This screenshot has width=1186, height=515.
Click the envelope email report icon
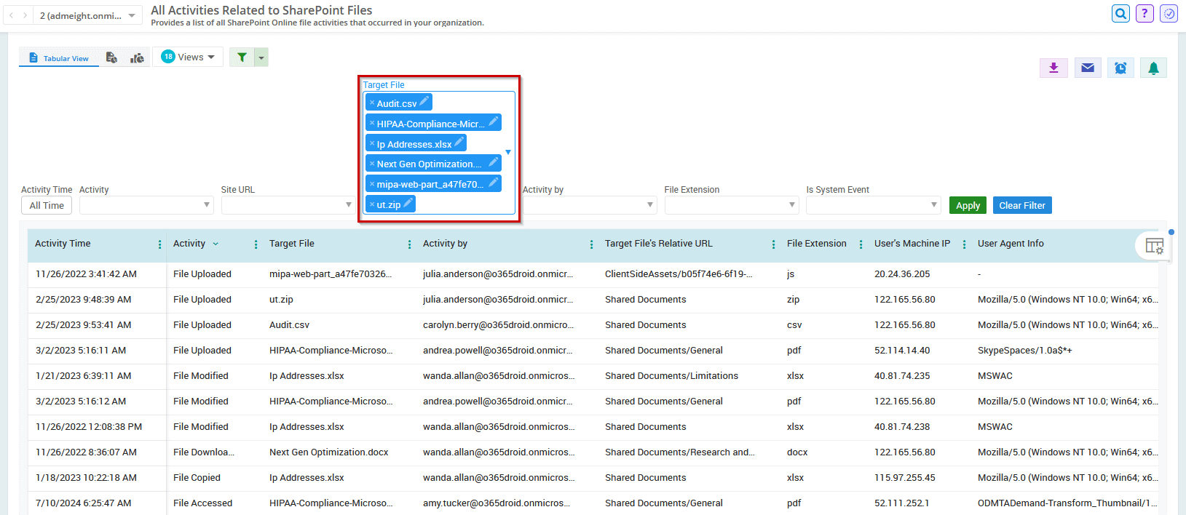[x=1087, y=68]
